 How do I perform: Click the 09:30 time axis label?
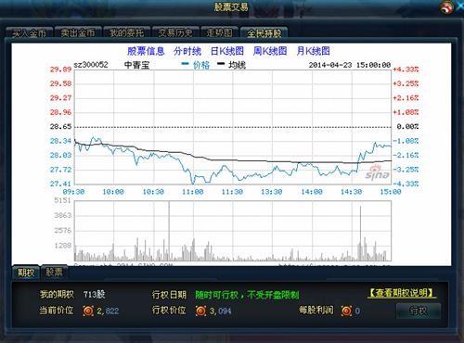coord(73,192)
